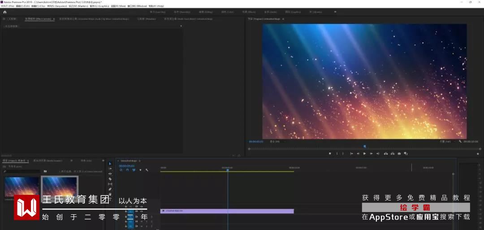
Task: Open the Media Browser tab
Action: 48,161
